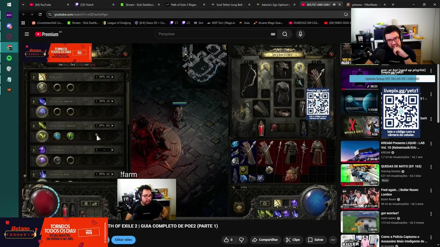Open a new browser tab with plus

[x=393, y=4]
